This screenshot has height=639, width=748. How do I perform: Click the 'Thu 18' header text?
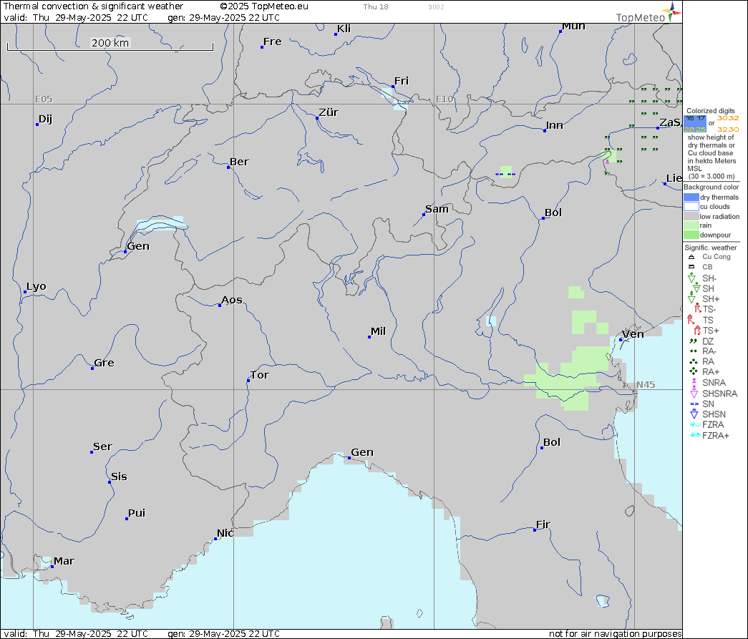coord(375,6)
